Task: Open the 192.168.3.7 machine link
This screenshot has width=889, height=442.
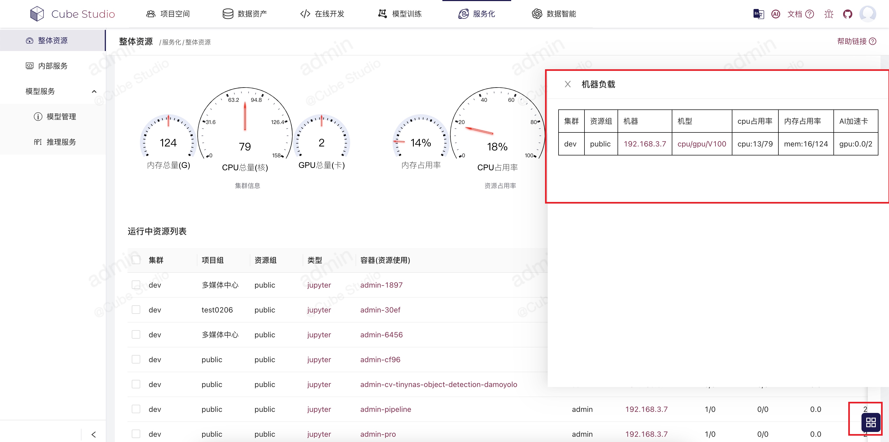Action: click(645, 144)
